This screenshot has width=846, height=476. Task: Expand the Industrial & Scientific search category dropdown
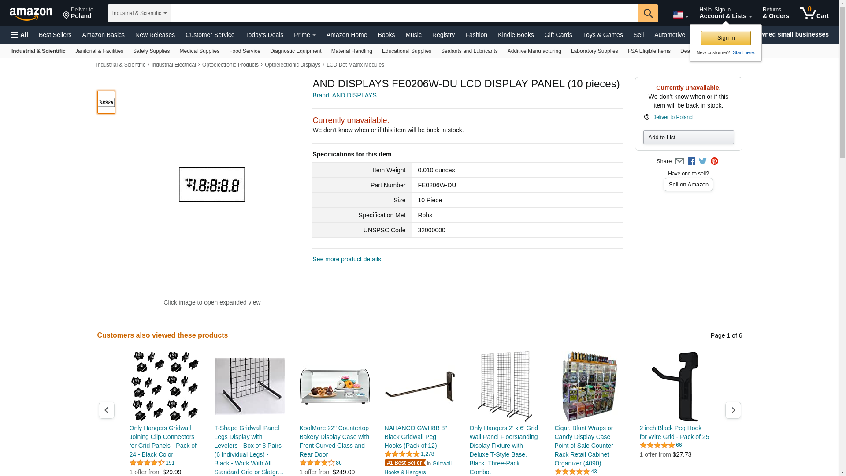point(139,13)
